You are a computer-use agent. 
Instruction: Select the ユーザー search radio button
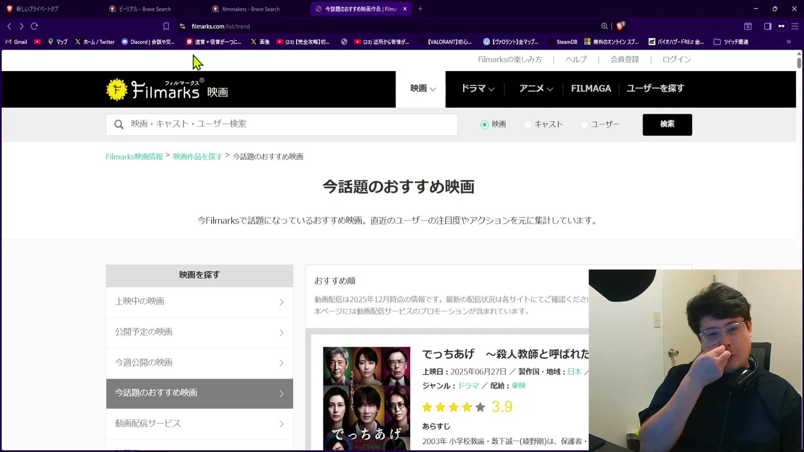coord(584,124)
